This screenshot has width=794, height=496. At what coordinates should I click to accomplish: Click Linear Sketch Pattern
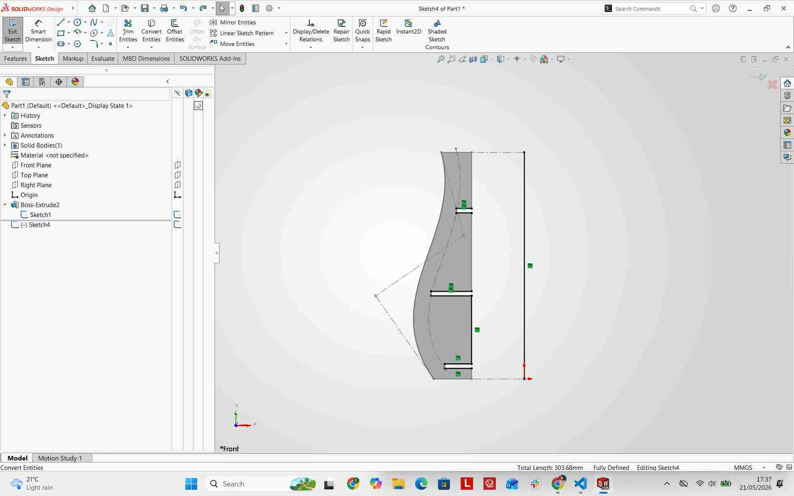coord(242,33)
